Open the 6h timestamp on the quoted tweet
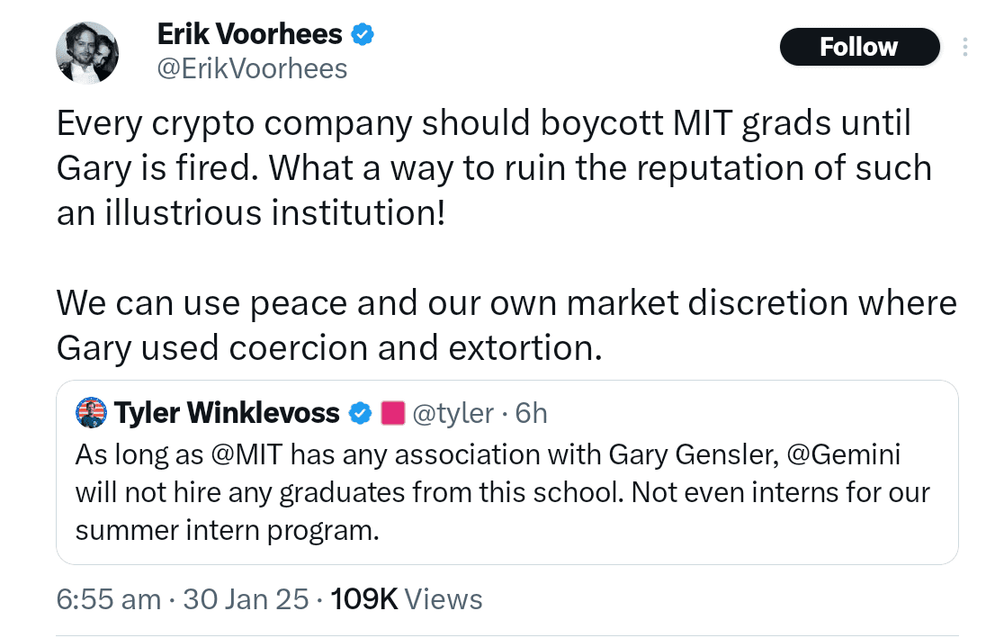 [x=531, y=413]
